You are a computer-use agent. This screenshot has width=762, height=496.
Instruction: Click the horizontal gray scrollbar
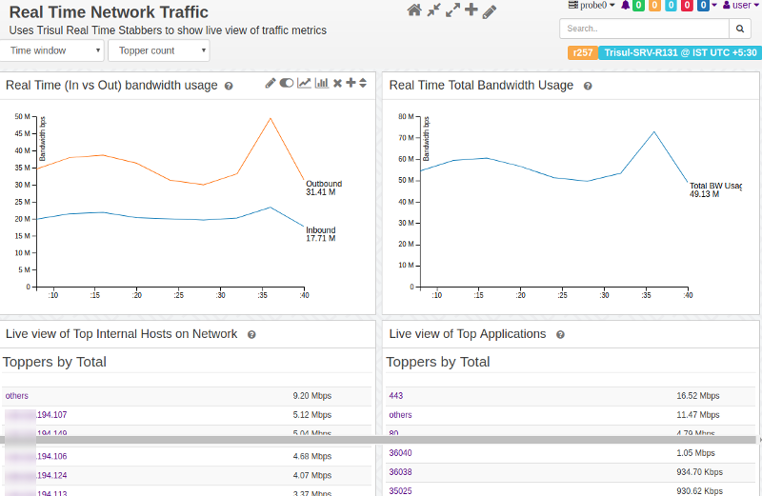(381, 440)
